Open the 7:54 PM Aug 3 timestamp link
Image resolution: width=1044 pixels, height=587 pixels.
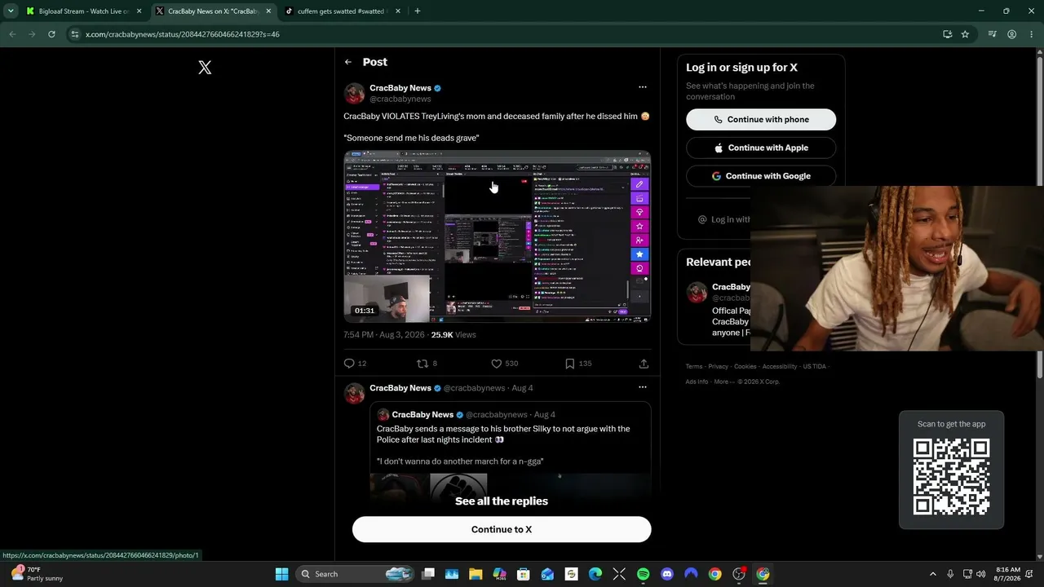pyautogui.click(x=384, y=335)
